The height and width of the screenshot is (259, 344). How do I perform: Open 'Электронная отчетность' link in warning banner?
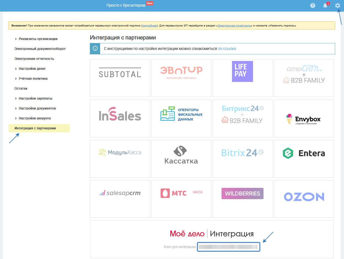point(234,26)
